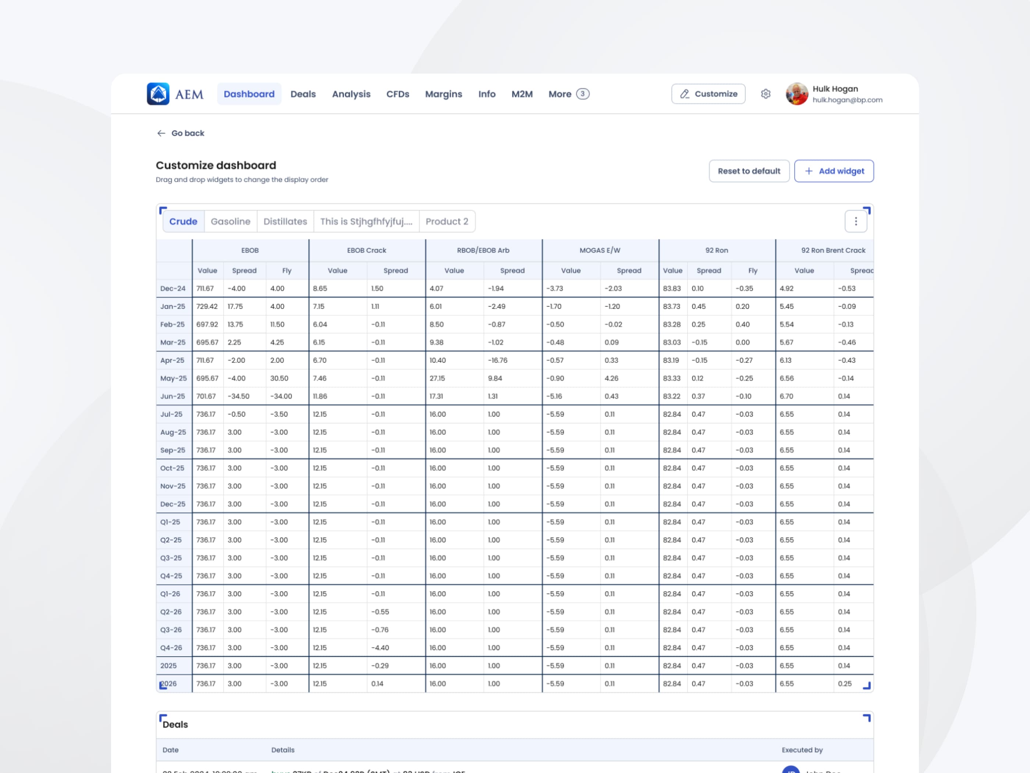Select the Crude tab
This screenshot has height=773, width=1030.
(x=183, y=221)
